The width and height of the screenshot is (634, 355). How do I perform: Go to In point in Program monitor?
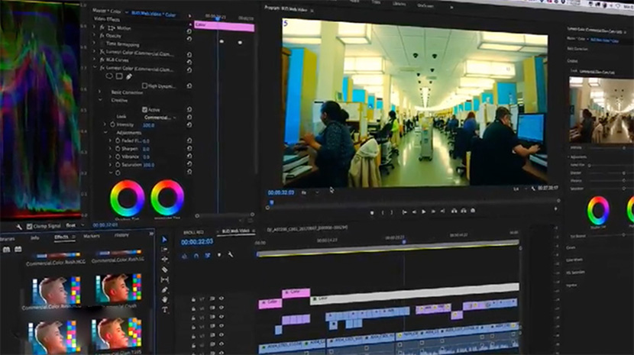[x=404, y=212]
